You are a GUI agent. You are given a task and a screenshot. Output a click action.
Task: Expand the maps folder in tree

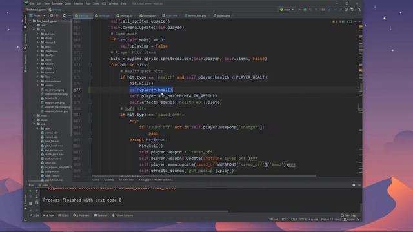point(34,115)
